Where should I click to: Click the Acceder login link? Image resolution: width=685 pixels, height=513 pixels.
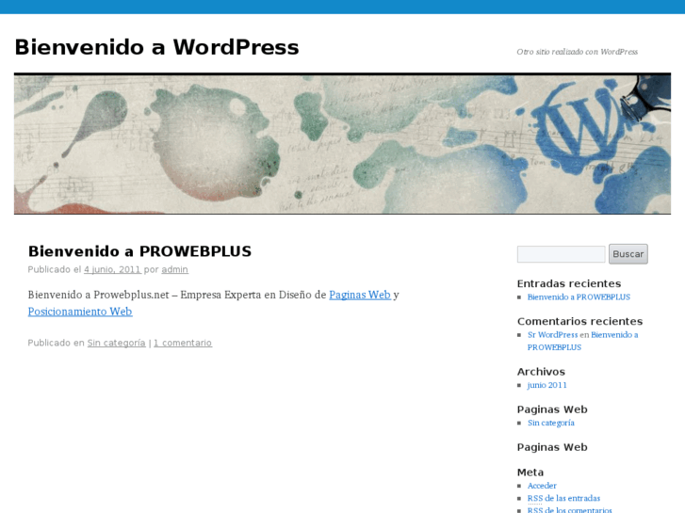(542, 486)
